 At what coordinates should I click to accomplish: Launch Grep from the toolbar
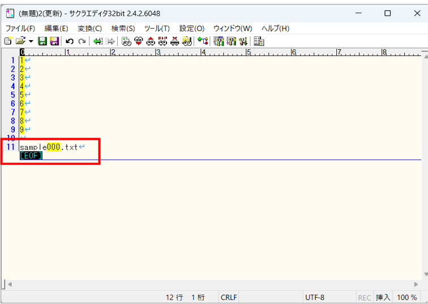pyautogui.click(x=187, y=41)
